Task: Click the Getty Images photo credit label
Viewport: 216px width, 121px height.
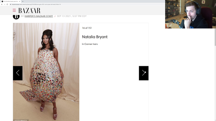Action: point(21,120)
